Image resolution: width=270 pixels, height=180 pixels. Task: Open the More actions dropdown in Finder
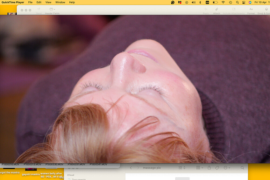pos(227,168)
